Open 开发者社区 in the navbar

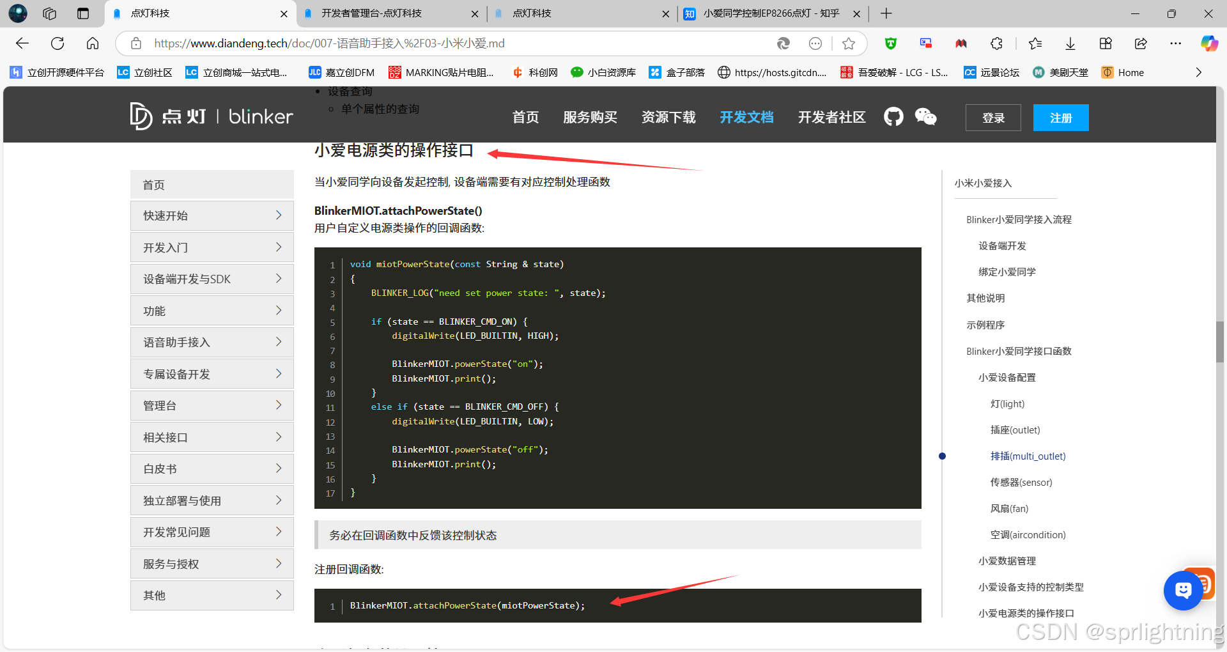pos(831,117)
